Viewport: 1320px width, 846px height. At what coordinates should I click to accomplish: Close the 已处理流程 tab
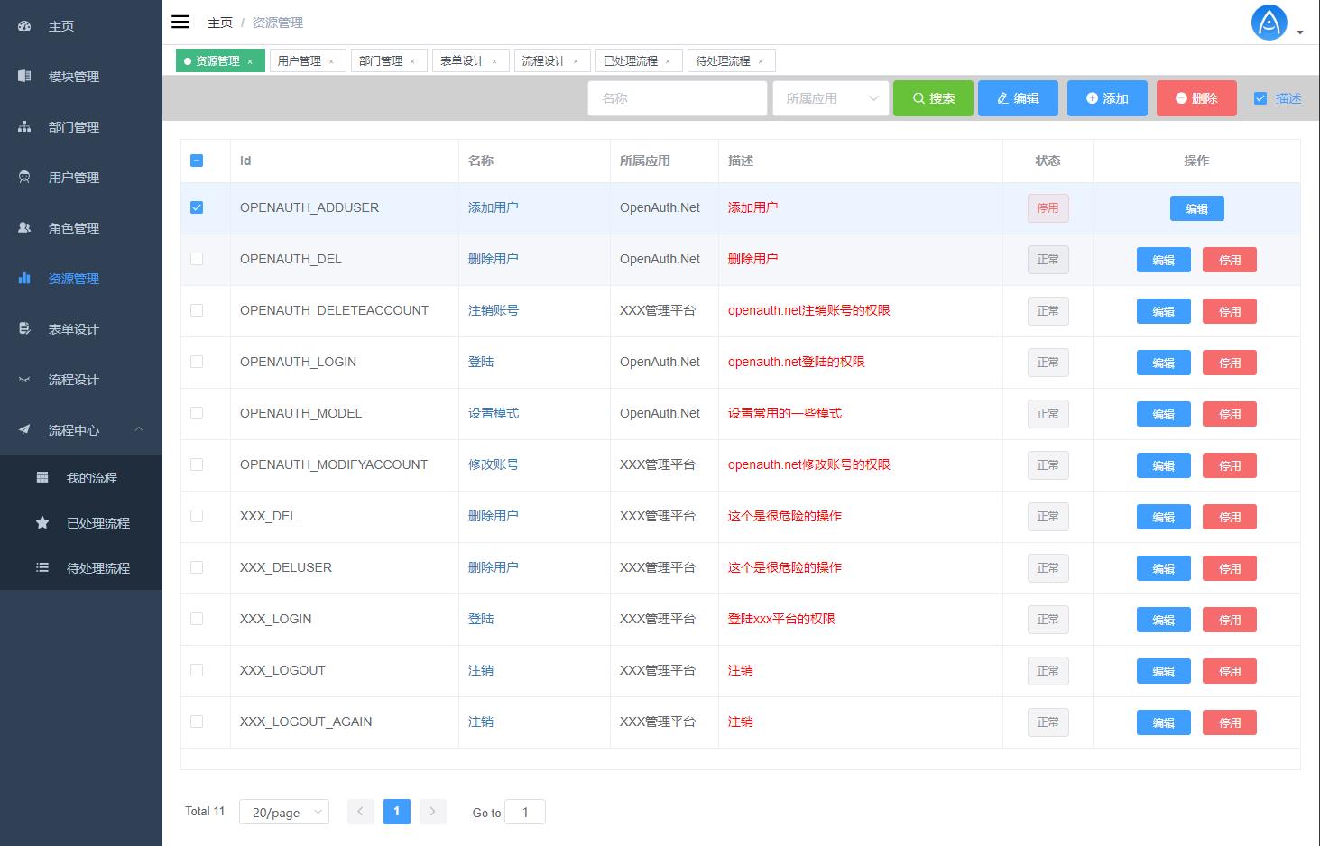click(x=668, y=61)
